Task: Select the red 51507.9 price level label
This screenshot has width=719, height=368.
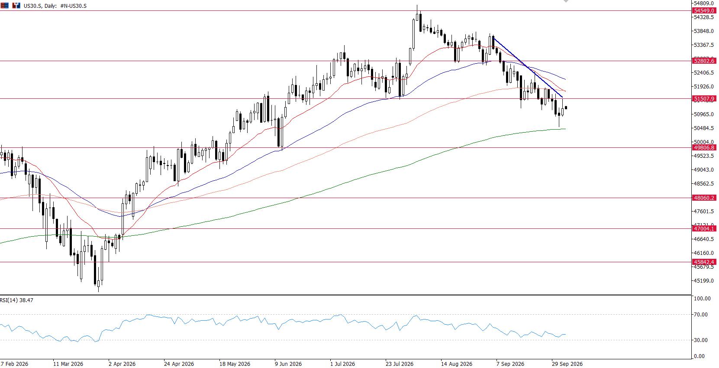Action: (704, 99)
